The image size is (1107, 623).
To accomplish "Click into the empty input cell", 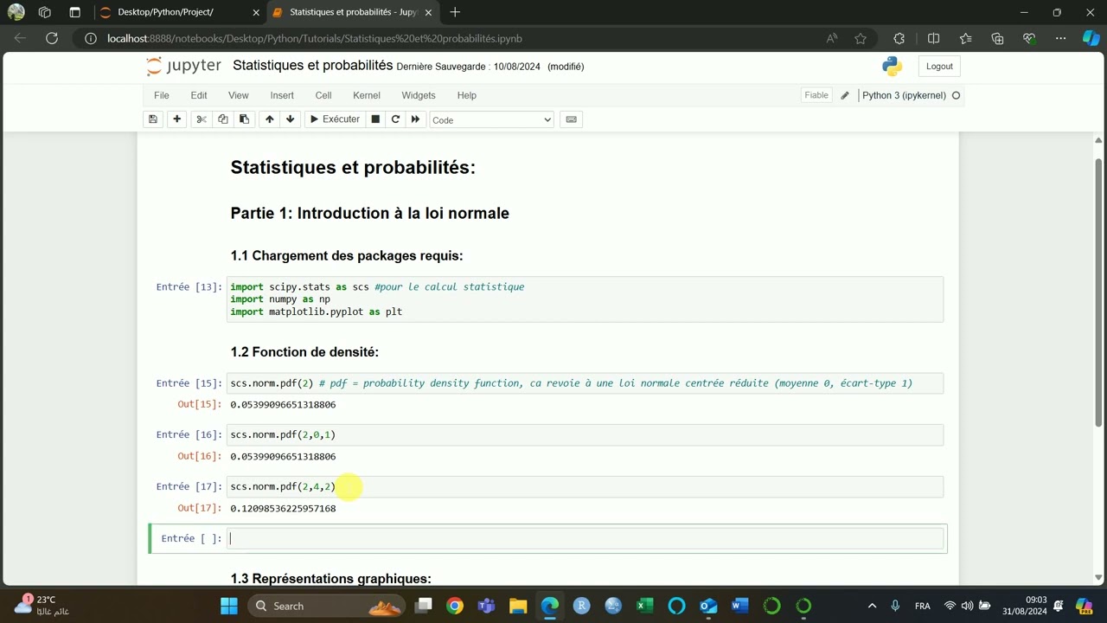I will [x=585, y=538].
